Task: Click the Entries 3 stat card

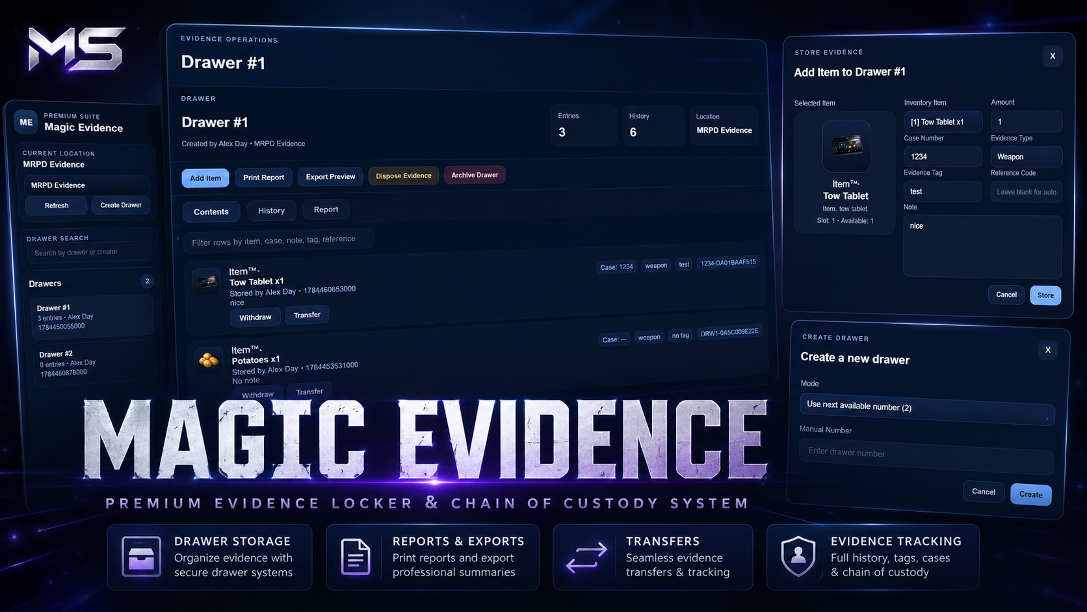Action: click(x=584, y=125)
